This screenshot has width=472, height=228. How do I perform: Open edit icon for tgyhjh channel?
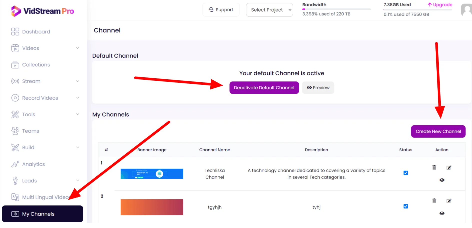[449, 201]
